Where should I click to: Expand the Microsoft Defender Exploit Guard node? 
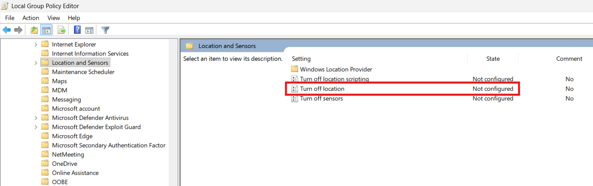click(36, 127)
